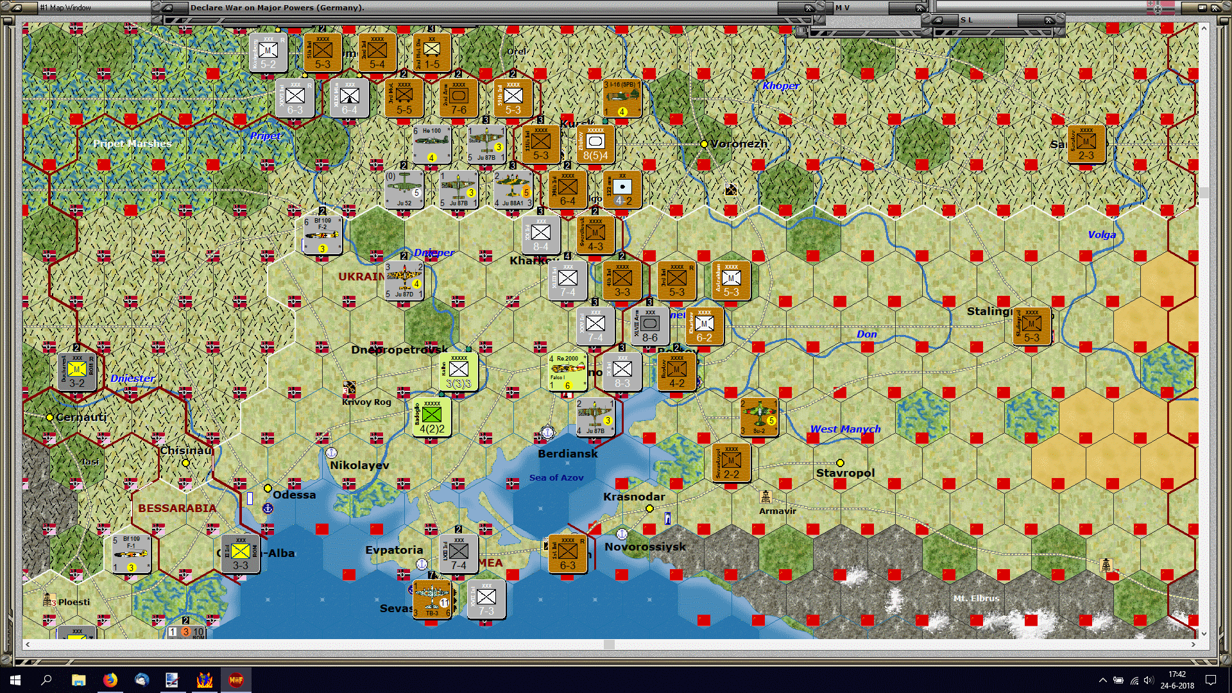The width and height of the screenshot is (1232, 693).
Task: Show hidden system tray icons
Action: (x=1102, y=680)
